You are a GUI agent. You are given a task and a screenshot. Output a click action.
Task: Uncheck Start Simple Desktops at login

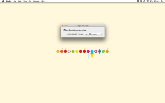tap(64, 30)
